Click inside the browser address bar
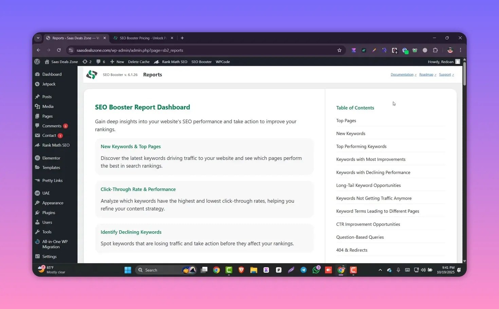This screenshot has width=499, height=309. pyautogui.click(x=204, y=50)
